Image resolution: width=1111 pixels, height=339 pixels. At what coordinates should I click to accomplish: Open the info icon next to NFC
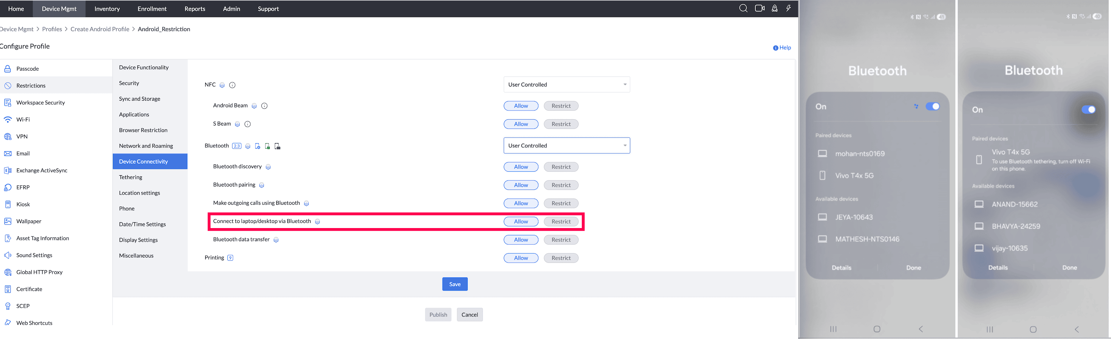(x=232, y=85)
